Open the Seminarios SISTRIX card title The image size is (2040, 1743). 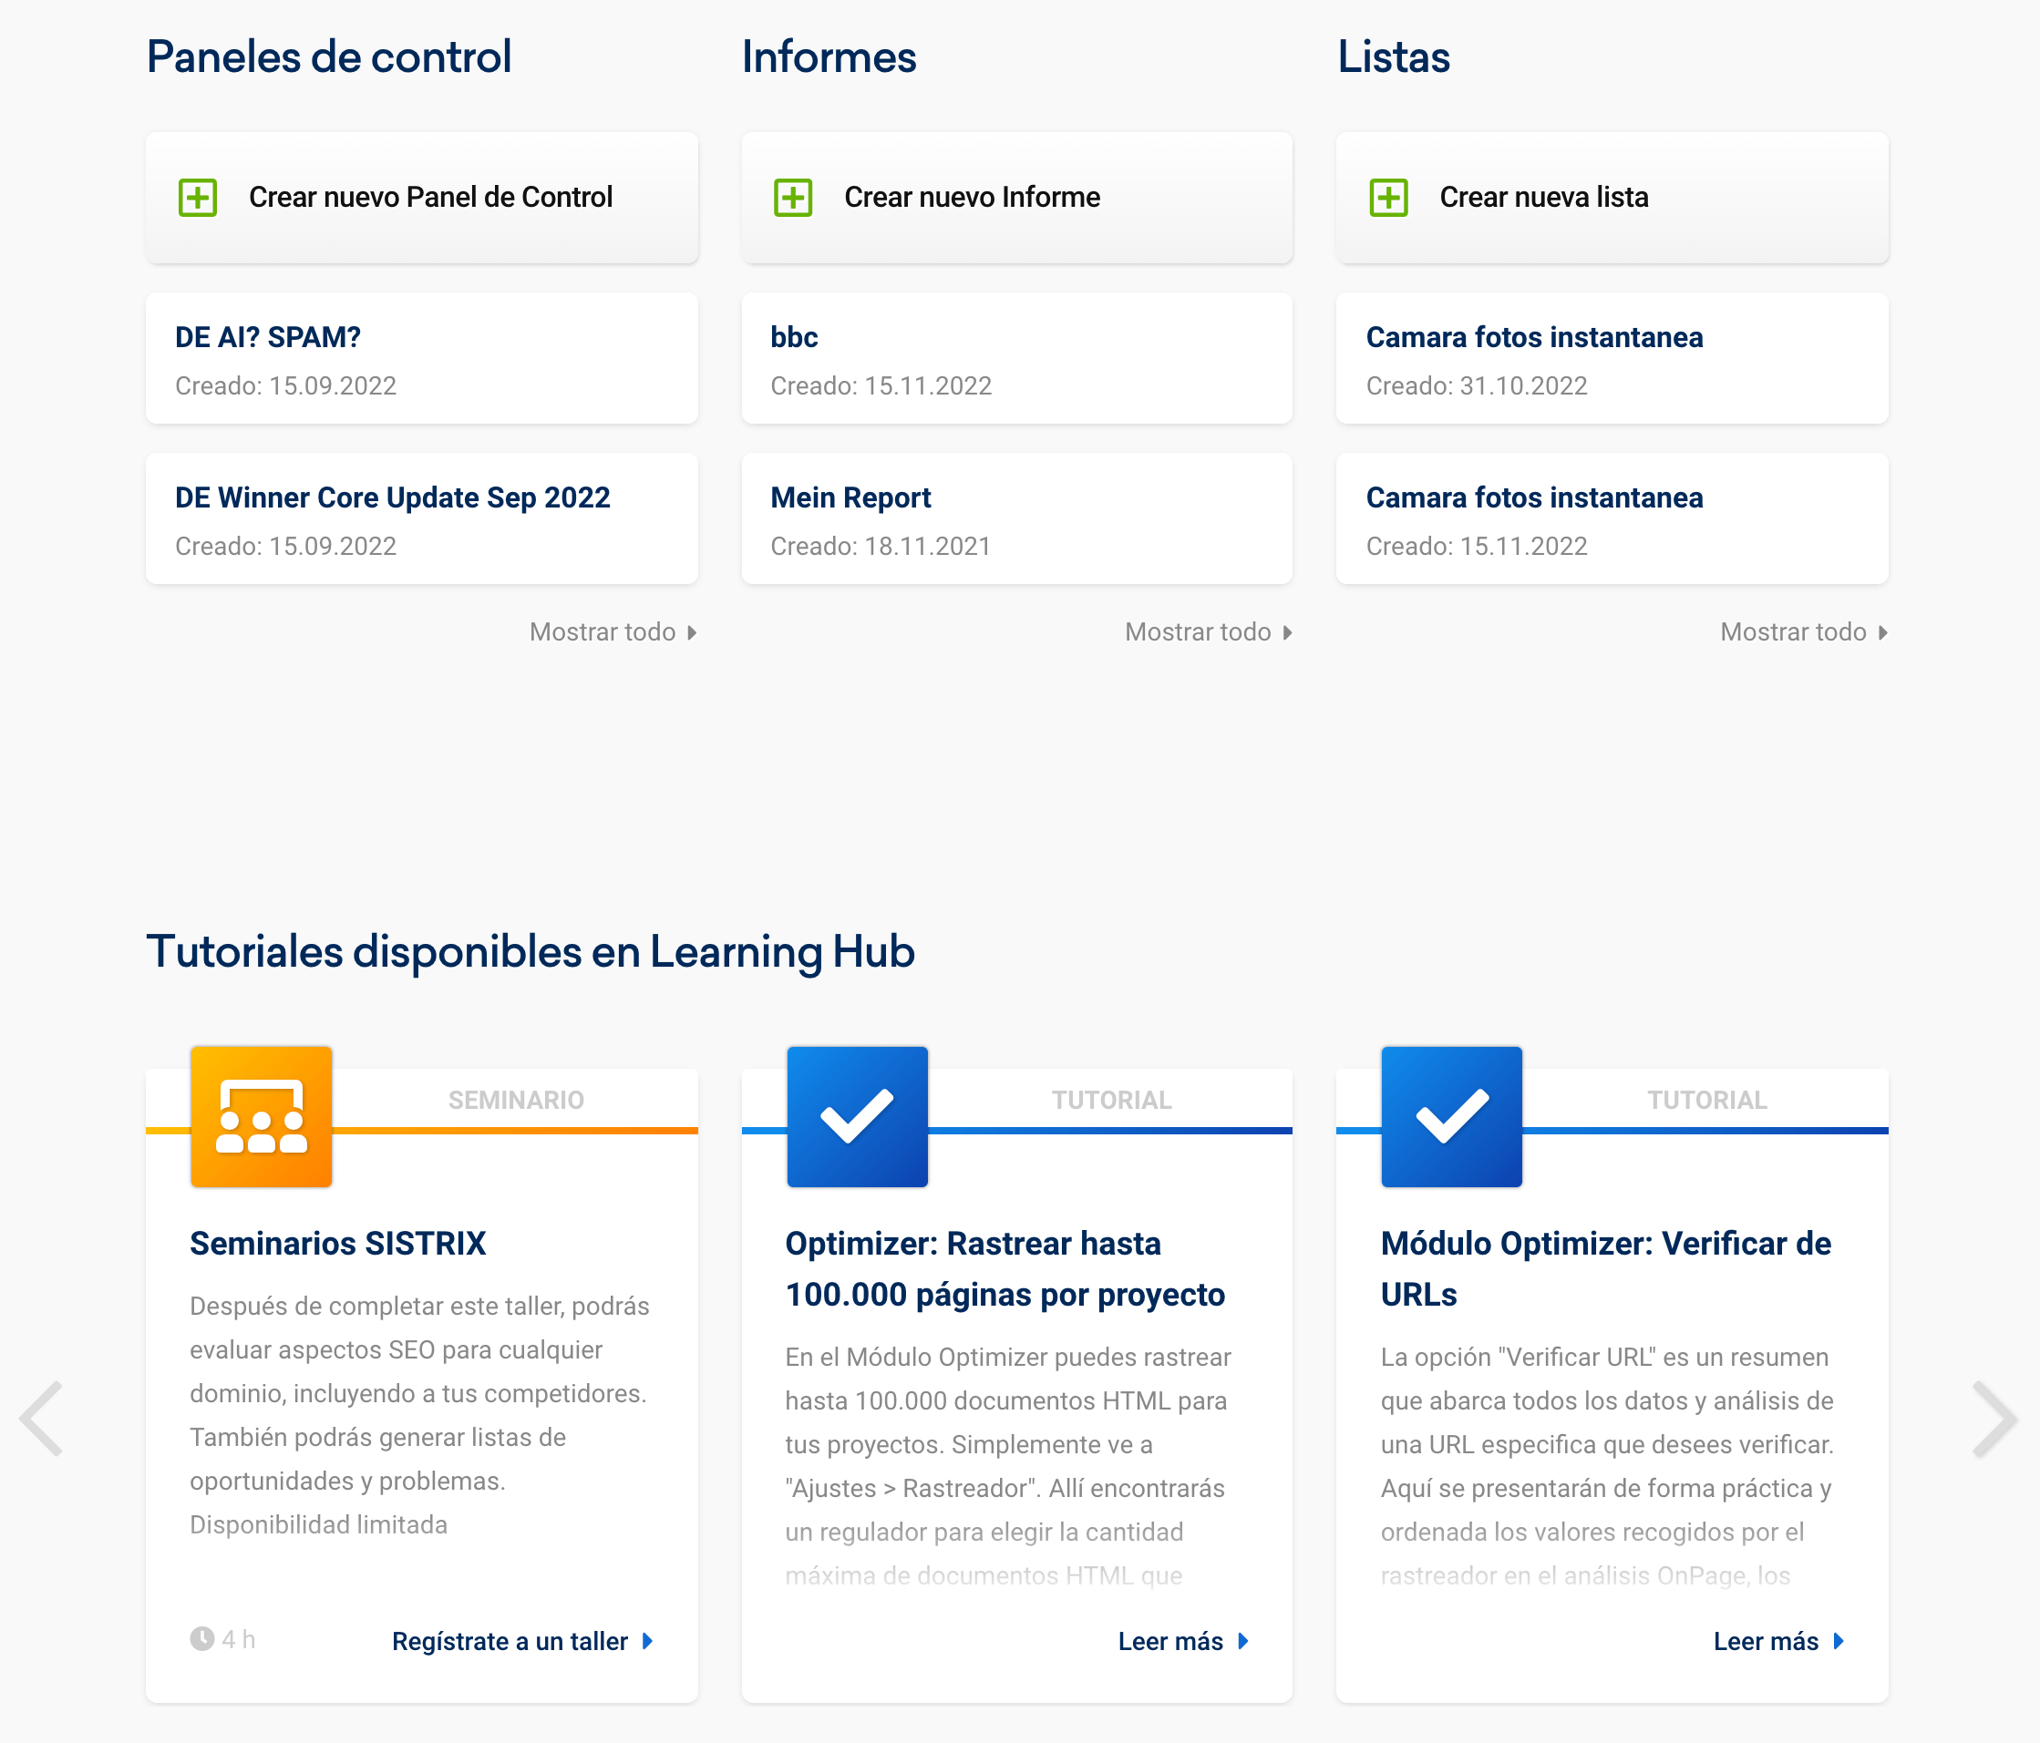point(337,1243)
